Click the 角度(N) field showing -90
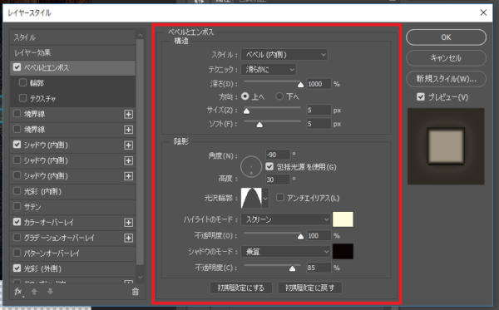This screenshot has width=499, height=310. coord(278,155)
